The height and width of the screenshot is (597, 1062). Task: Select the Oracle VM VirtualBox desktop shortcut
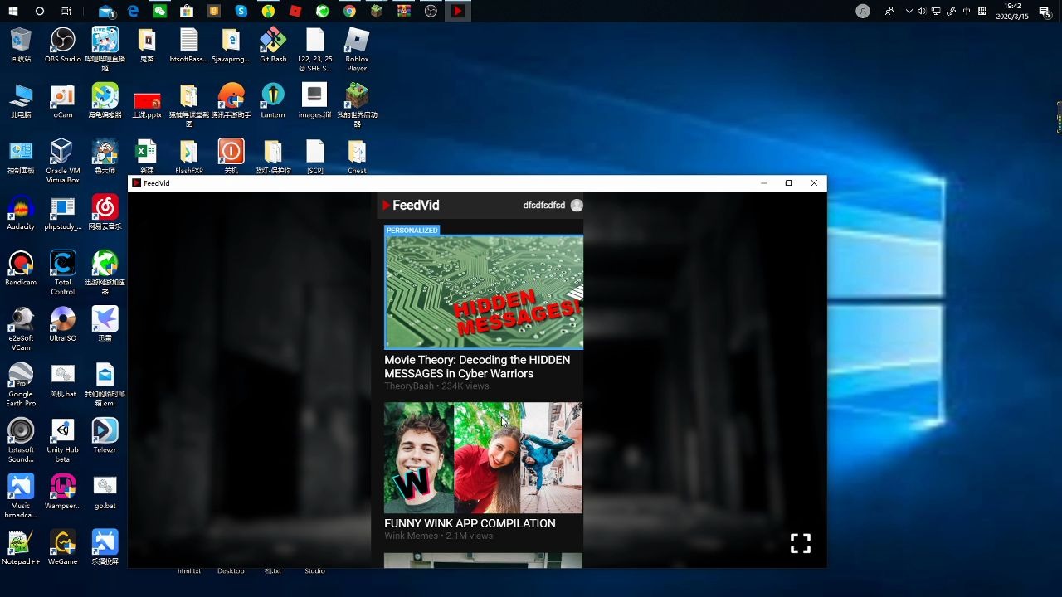click(x=63, y=162)
